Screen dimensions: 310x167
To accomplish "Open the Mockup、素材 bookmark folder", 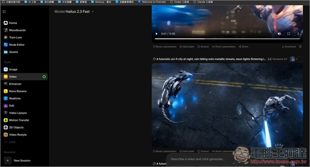I will click(101, 2).
